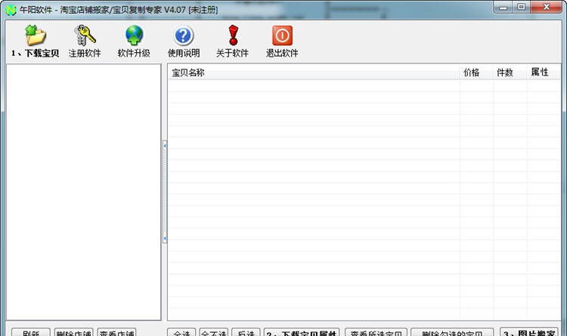
Task: Invert selection with 反选 button
Action: pos(246,332)
